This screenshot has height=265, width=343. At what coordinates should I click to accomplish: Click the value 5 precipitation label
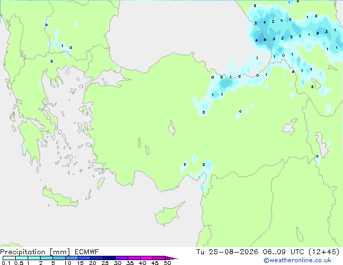(x=265, y=40)
